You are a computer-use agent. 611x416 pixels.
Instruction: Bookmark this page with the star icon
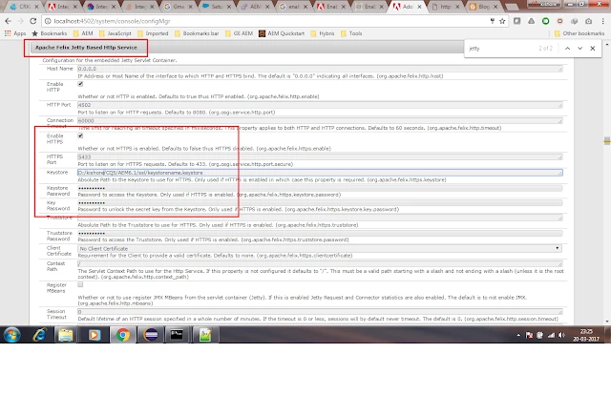pyautogui.click(x=502, y=21)
